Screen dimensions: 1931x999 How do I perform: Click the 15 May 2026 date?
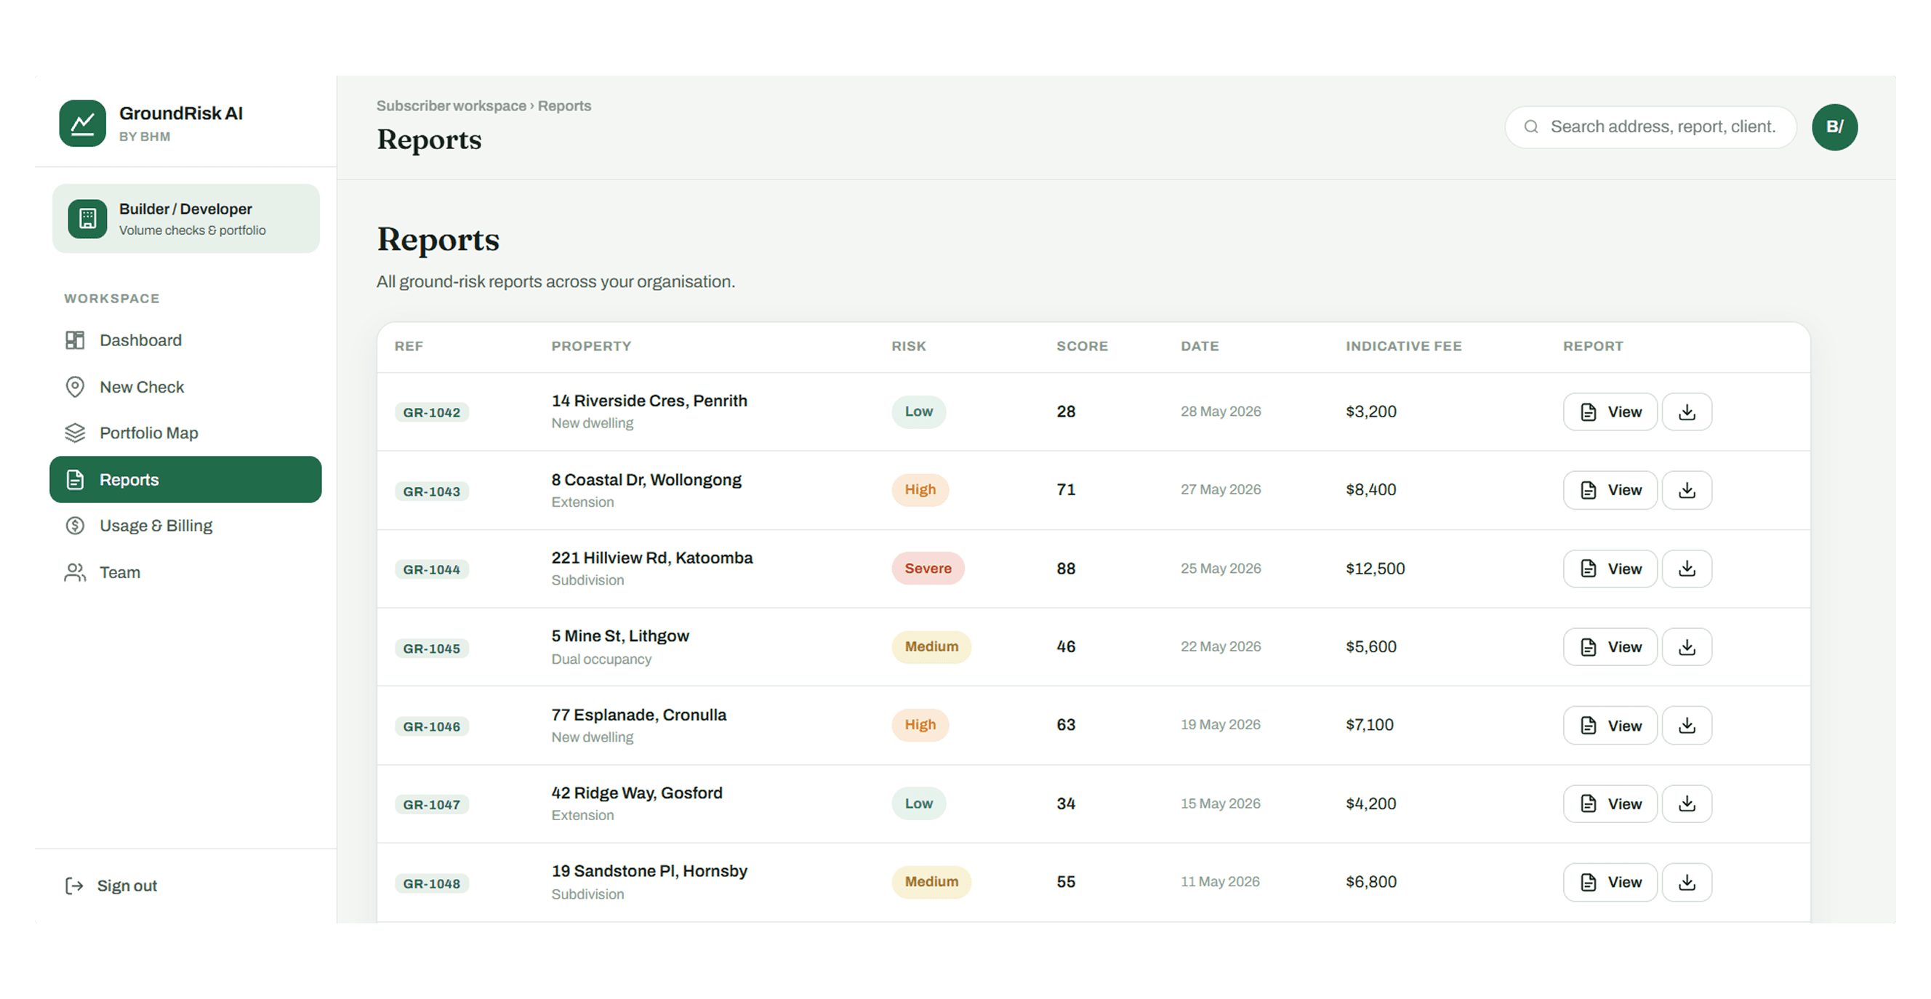tap(1221, 803)
